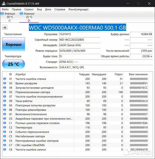Open the Правка menu
The image size is (155, 159).
pos(17,9)
